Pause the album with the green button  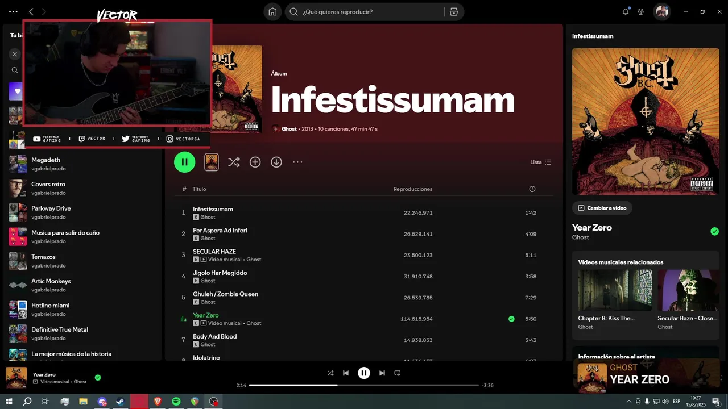point(184,162)
